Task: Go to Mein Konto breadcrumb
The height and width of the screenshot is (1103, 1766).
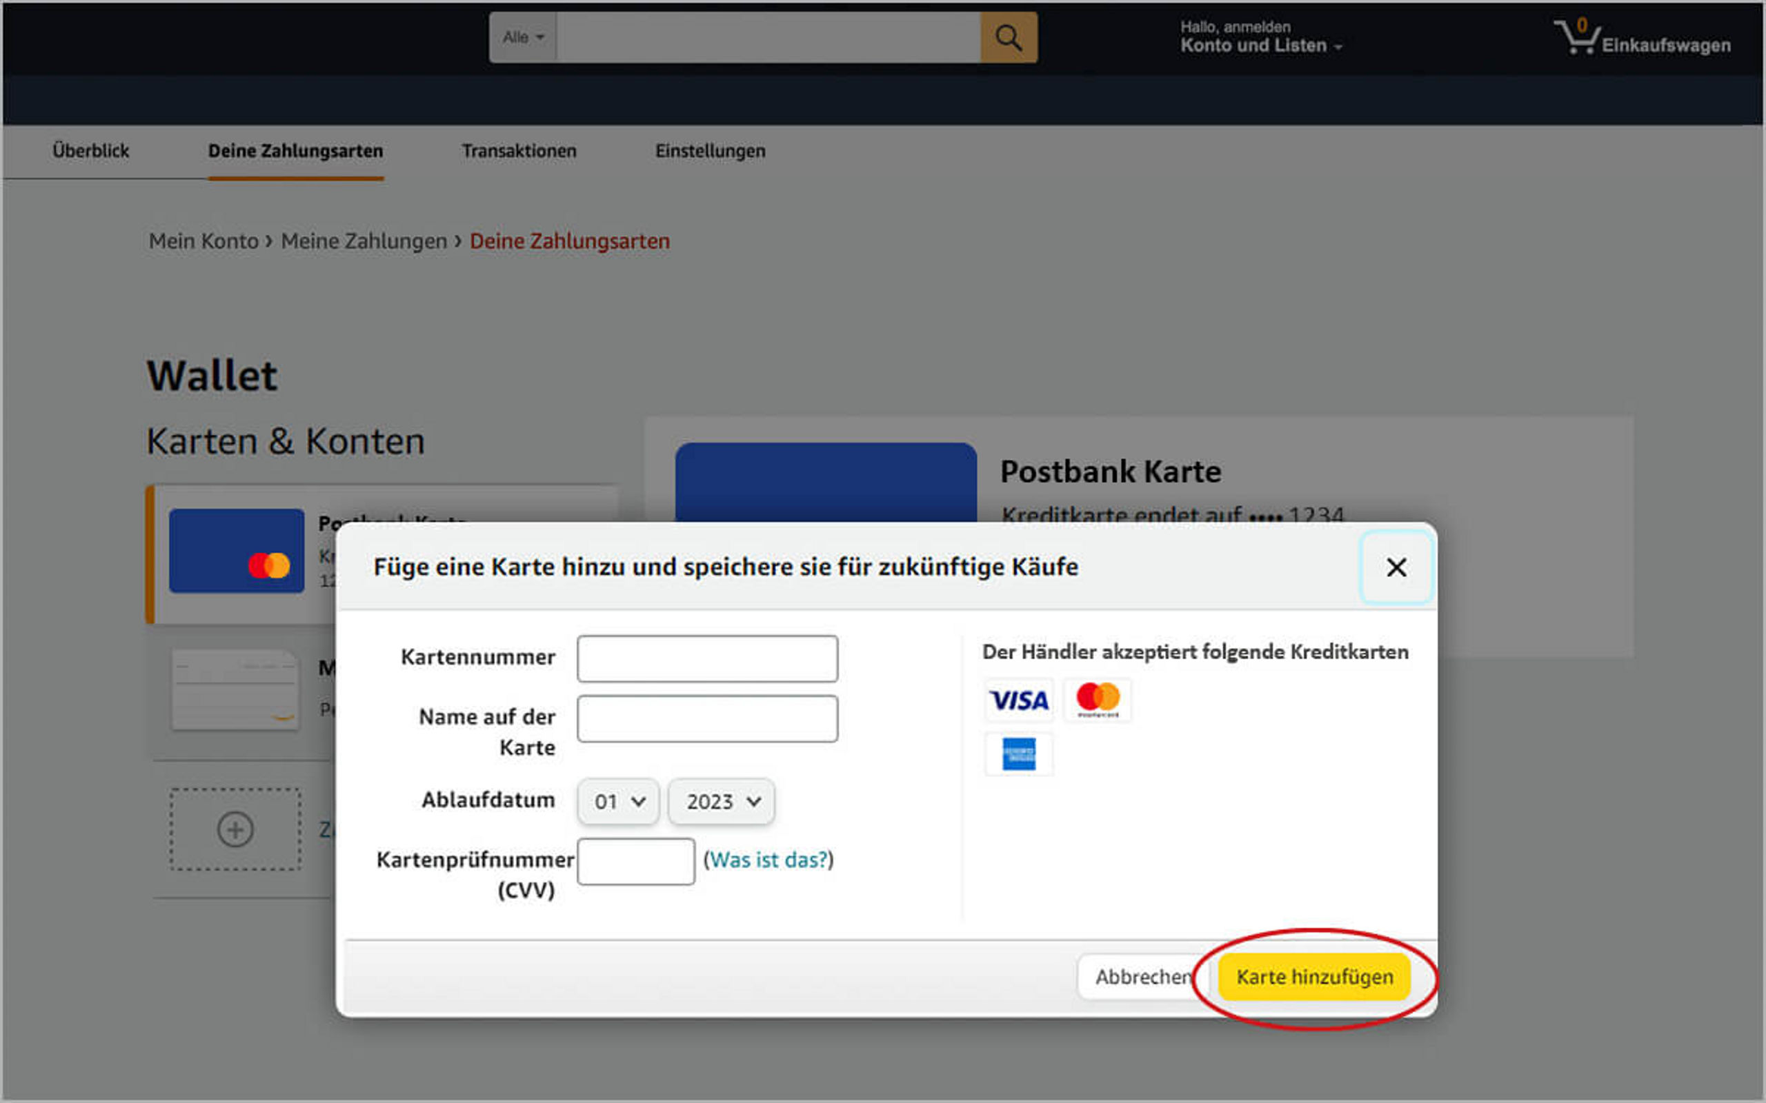Action: (x=204, y=241)
